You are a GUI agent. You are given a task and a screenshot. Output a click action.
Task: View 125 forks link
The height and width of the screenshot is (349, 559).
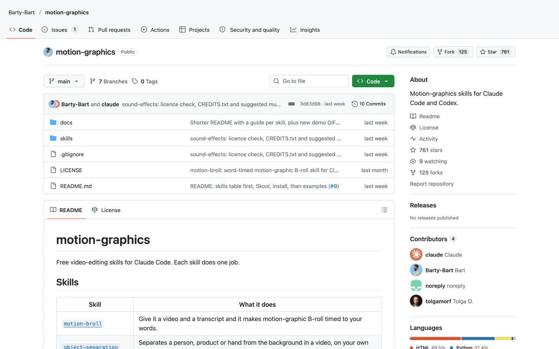click(x=426, y=172)
